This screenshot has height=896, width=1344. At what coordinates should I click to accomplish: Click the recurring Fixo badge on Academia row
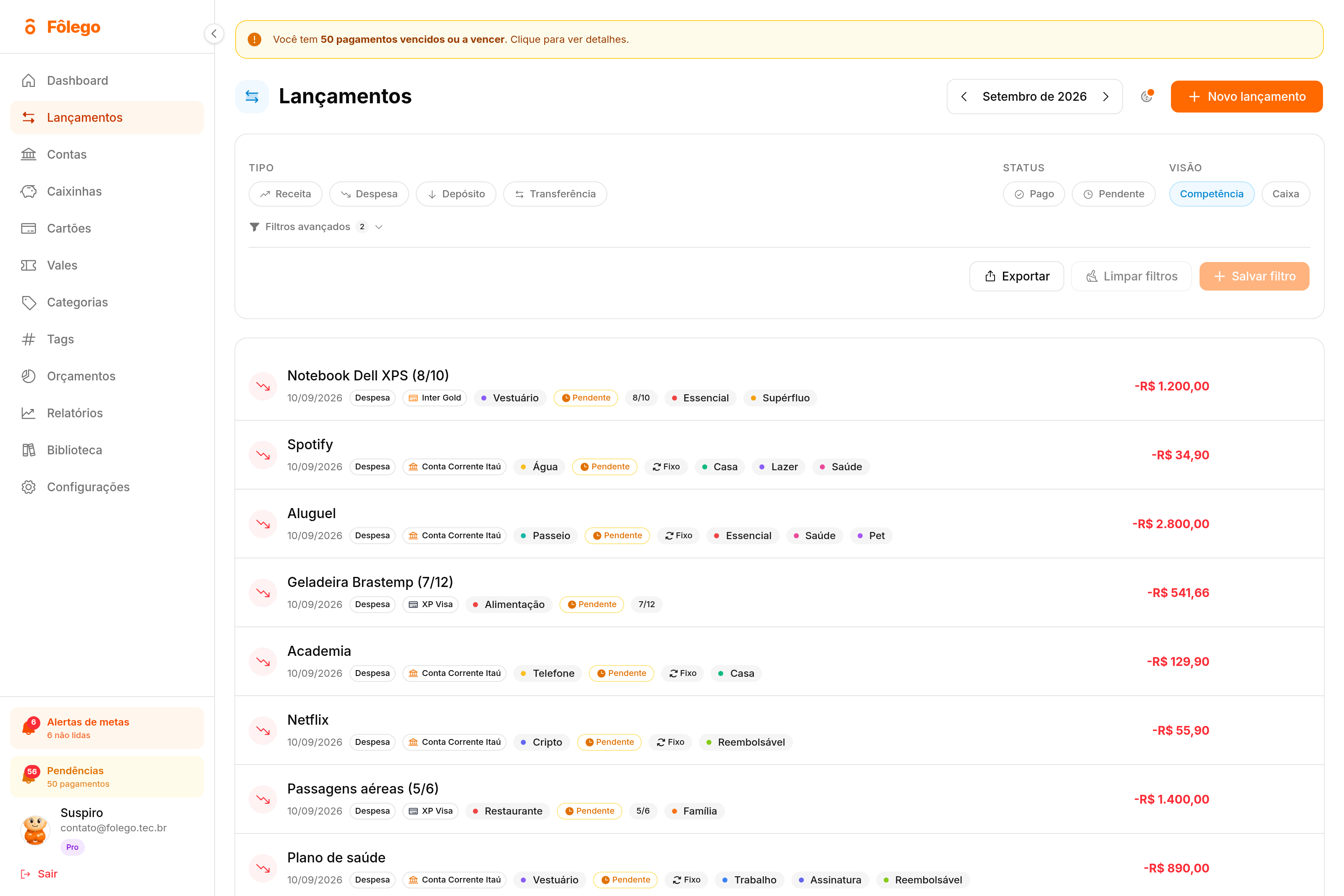(683, 673)
